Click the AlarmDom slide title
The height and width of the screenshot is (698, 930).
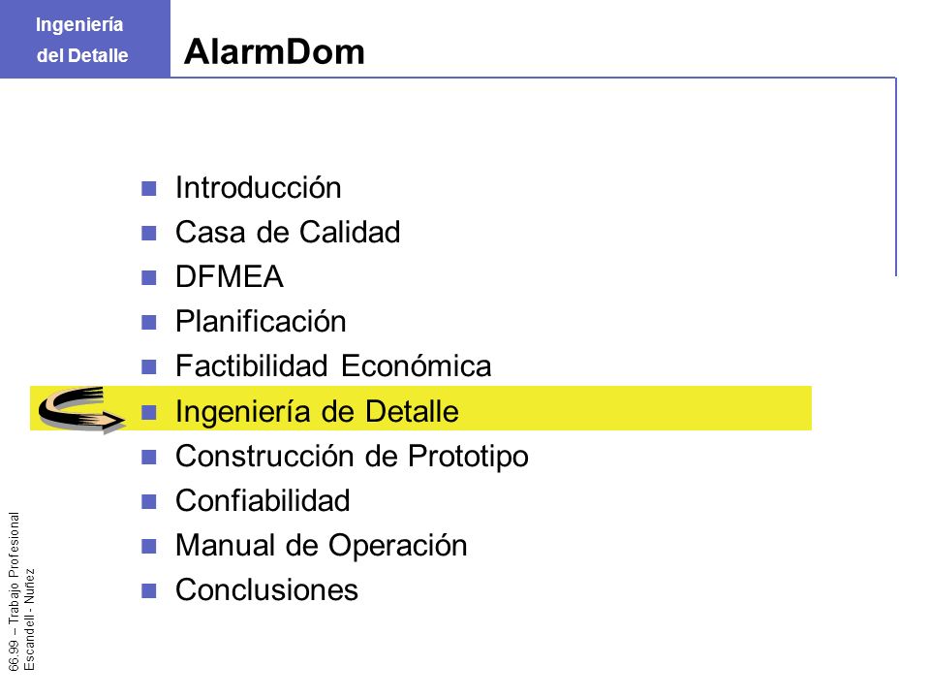coord(274,51)
